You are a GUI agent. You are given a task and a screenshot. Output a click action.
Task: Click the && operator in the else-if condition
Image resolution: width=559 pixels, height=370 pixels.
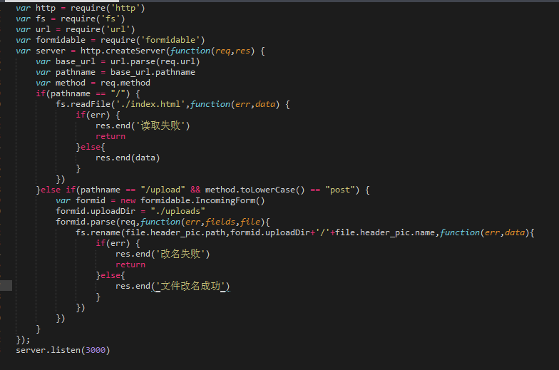(x=195, y=190)
